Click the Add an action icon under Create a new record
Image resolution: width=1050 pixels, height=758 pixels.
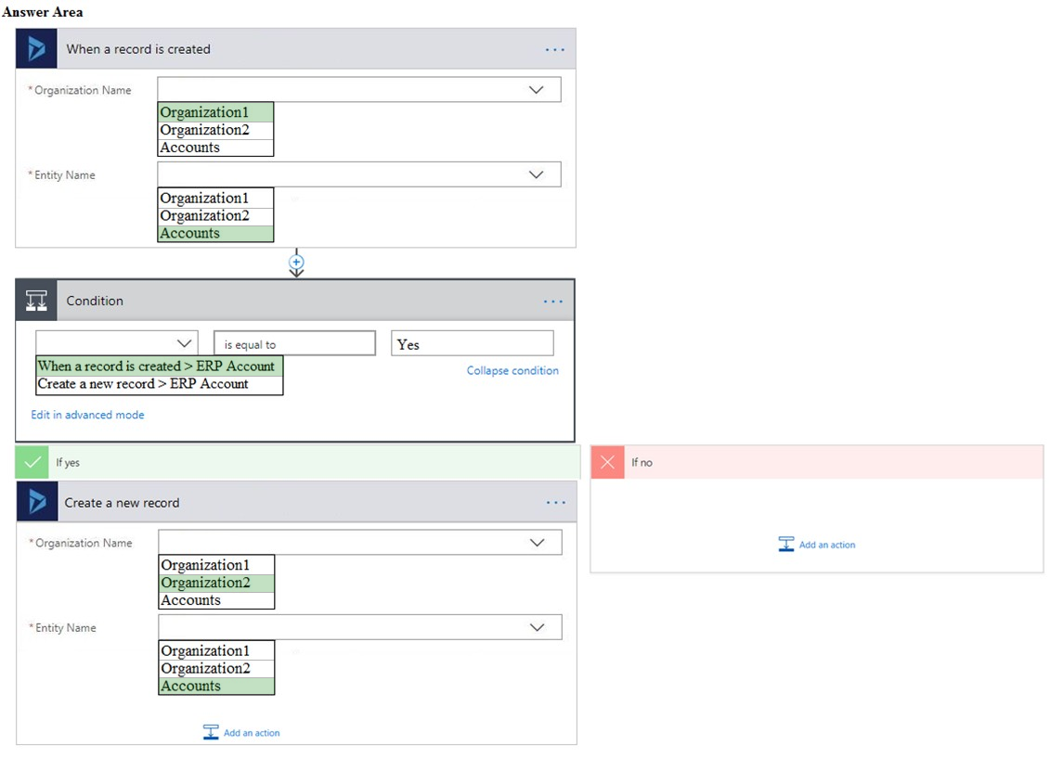(x=211, y=732)
